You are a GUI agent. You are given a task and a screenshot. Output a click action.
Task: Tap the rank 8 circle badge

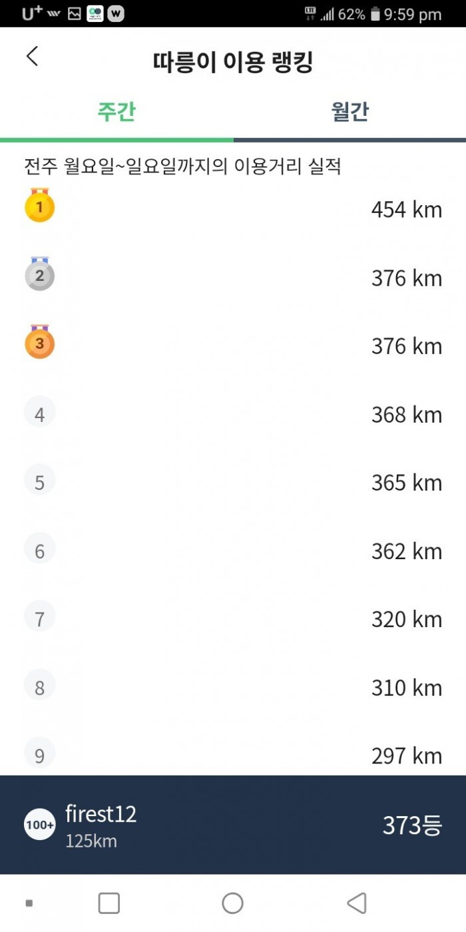(39, 686)
